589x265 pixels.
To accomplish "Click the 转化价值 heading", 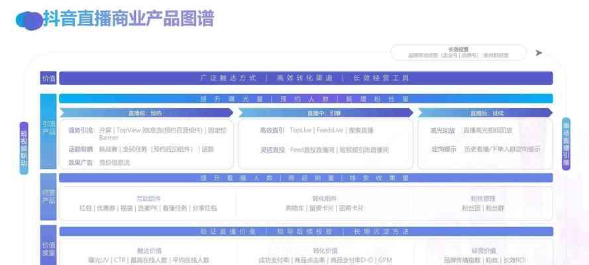I will [x=325, y=250].
